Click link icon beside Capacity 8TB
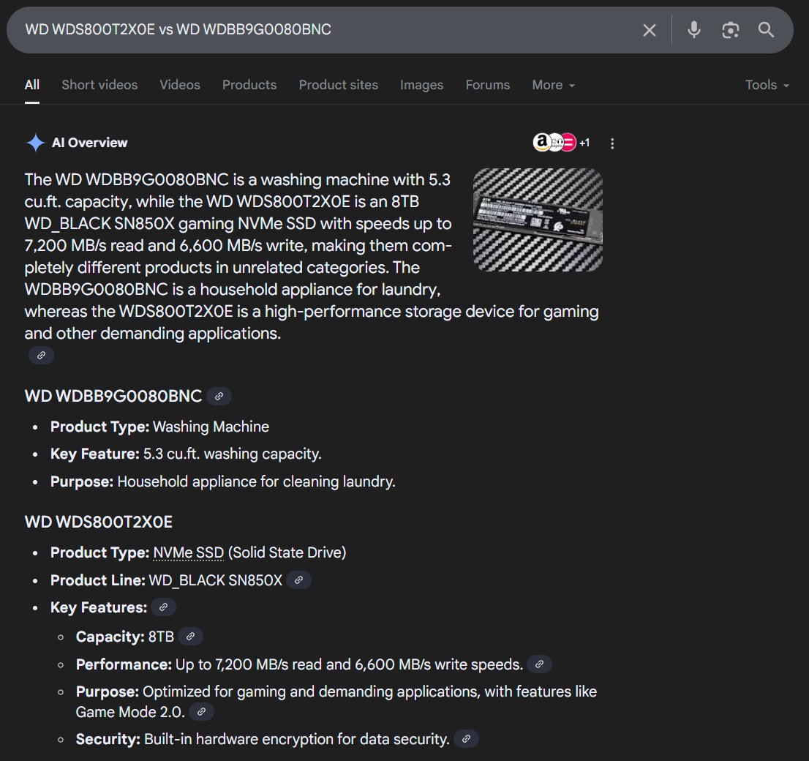 coord(190,637)
